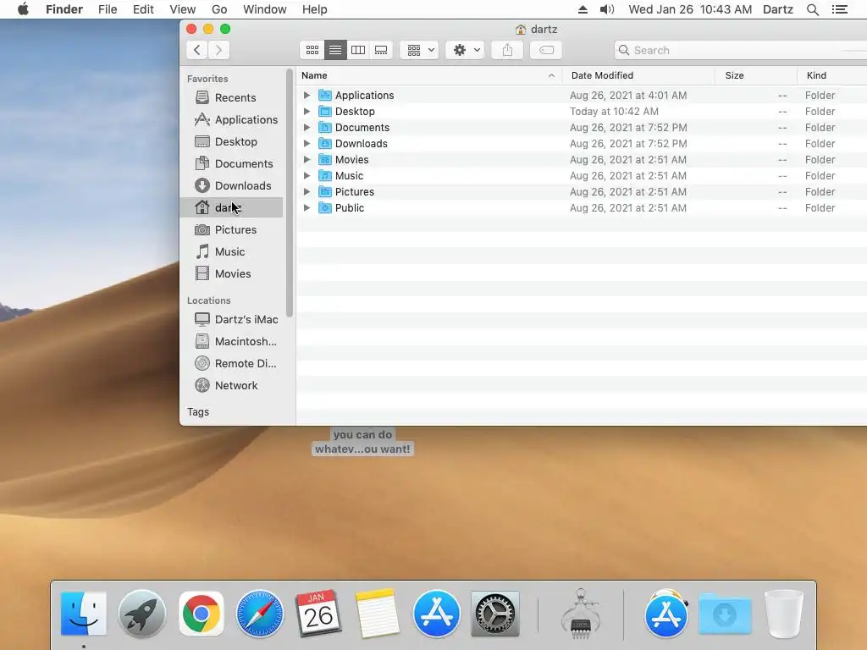Screen dimensions: 867x650
Task: Expand the Music folder disclosure triangle
Action: (306, 175)
